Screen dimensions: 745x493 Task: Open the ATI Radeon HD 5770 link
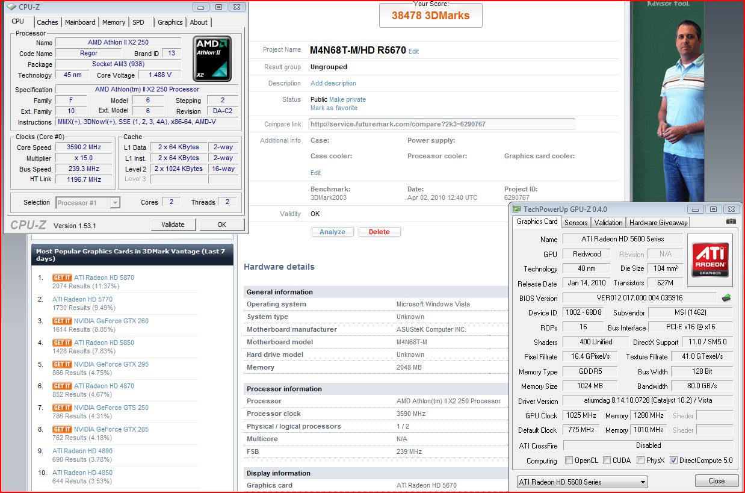point(82,299)
